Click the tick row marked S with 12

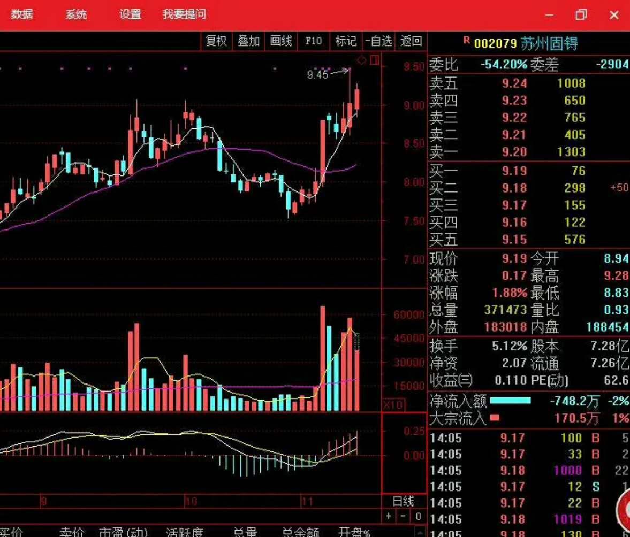pyautogui.click(x=529, y=487)
